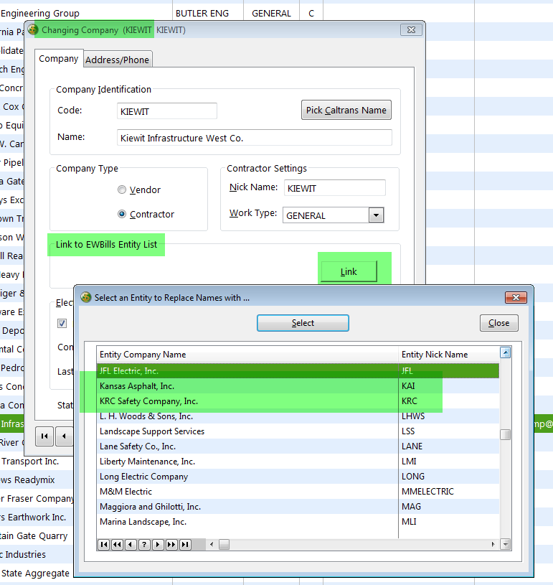
Task: Page forward in entity list navigator
Action: point(171,545)
